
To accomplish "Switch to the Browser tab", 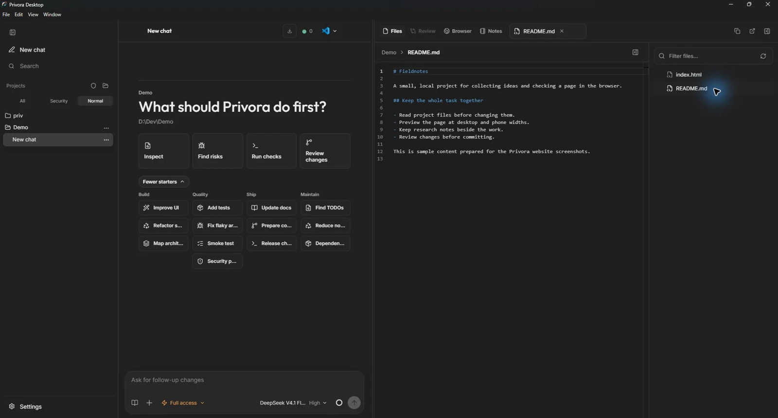I will click(458, 31).
